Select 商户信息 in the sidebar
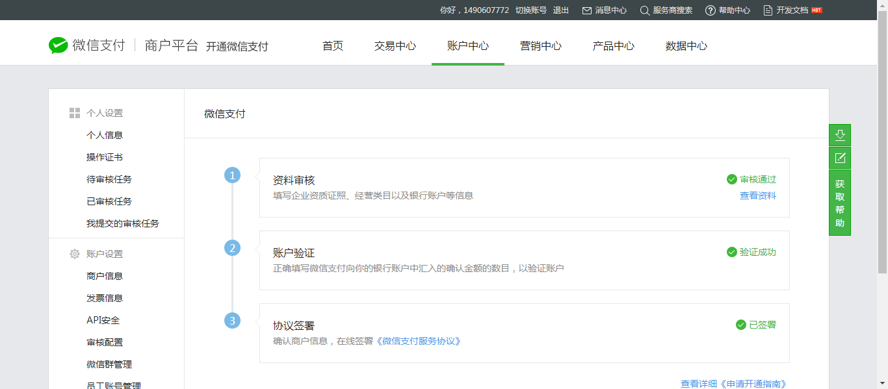Viewport: 888px width, 389px height. (105, 276)
